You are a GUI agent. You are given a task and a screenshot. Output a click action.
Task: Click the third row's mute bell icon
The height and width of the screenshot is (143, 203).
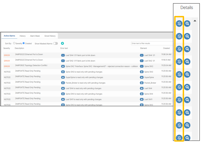(x=179, y=49)
